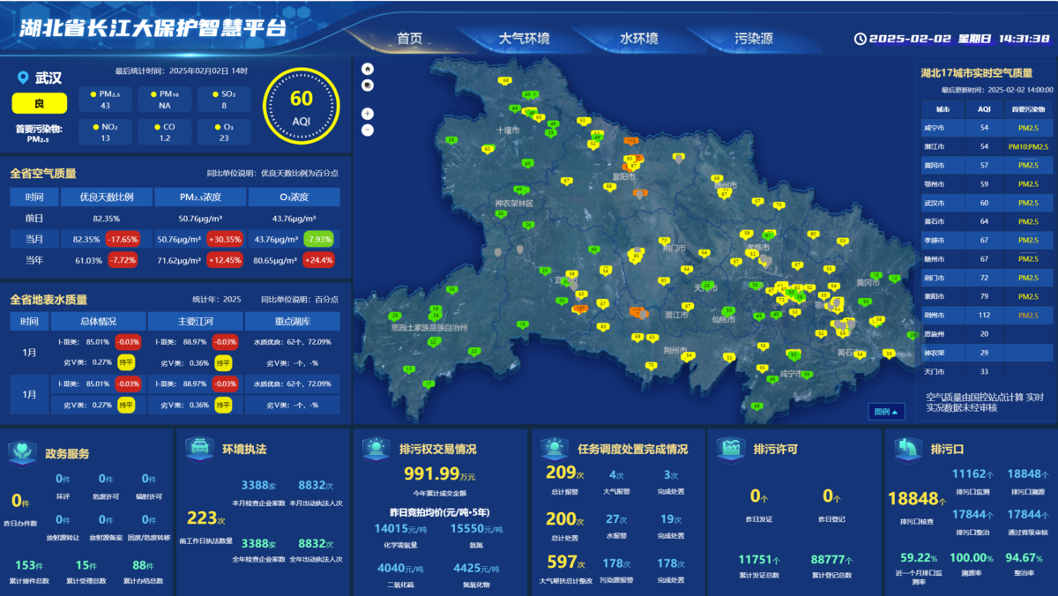1058x596 pixels.
Task: Click the 政务服务 panel icon
Action: click(x=22, y=452)
